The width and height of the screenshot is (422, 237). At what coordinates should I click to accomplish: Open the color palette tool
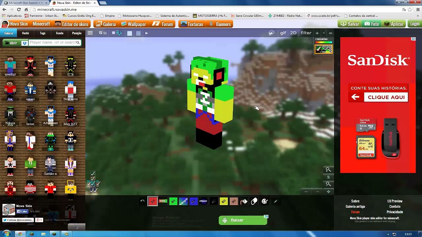pos(264,201)
